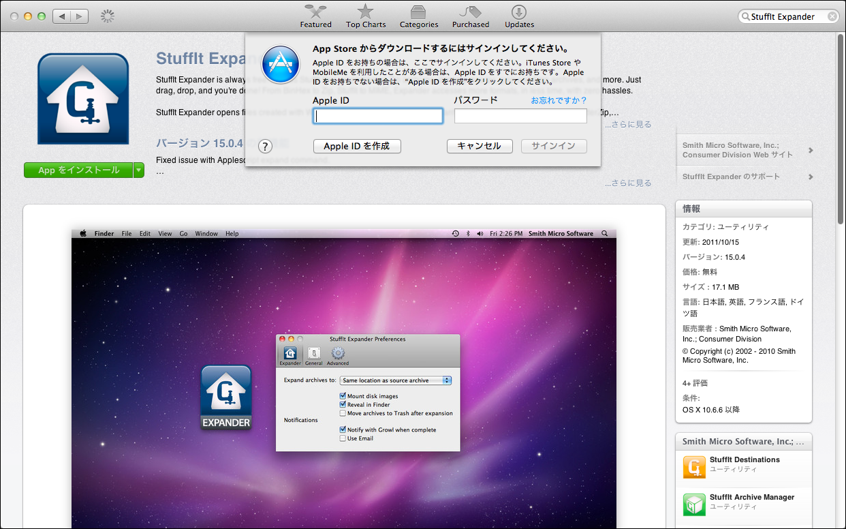The width and height of the screenshot is (846, 529).
Task: Select the 価格: 無料 line
Action: coord(700,272)
